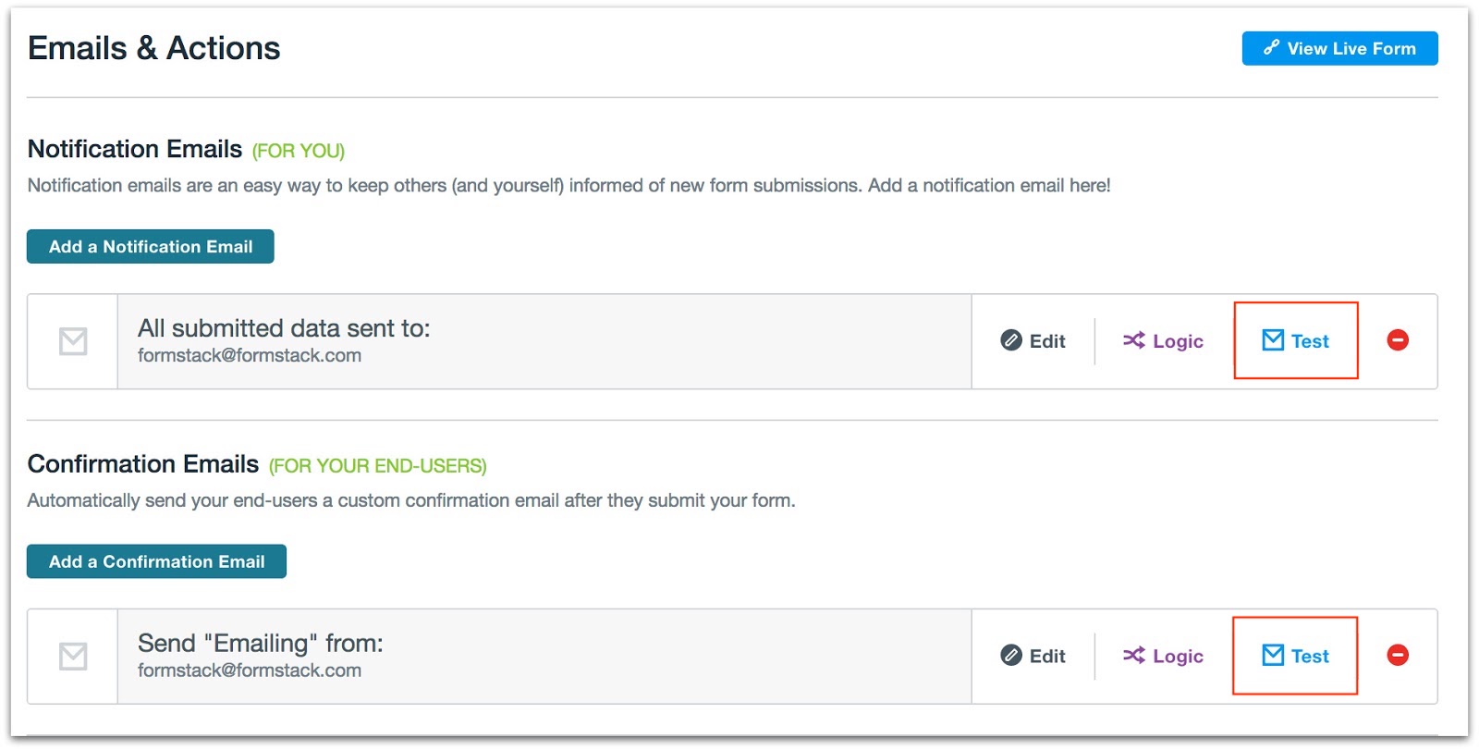This screenshot has width=1479, height=750.
Task: Click the Confirmation Emails section heading
Action: pos(143,464)
